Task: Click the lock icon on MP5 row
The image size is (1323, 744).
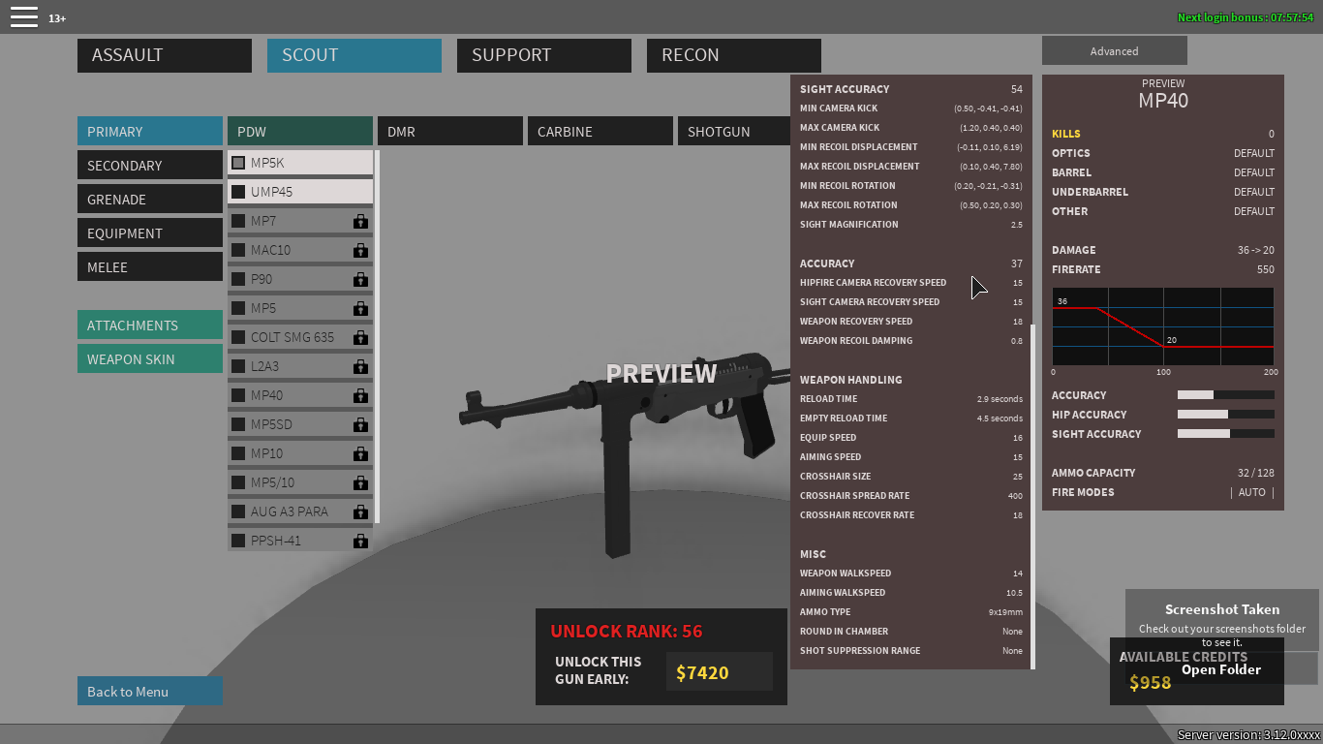Action: 360,308
